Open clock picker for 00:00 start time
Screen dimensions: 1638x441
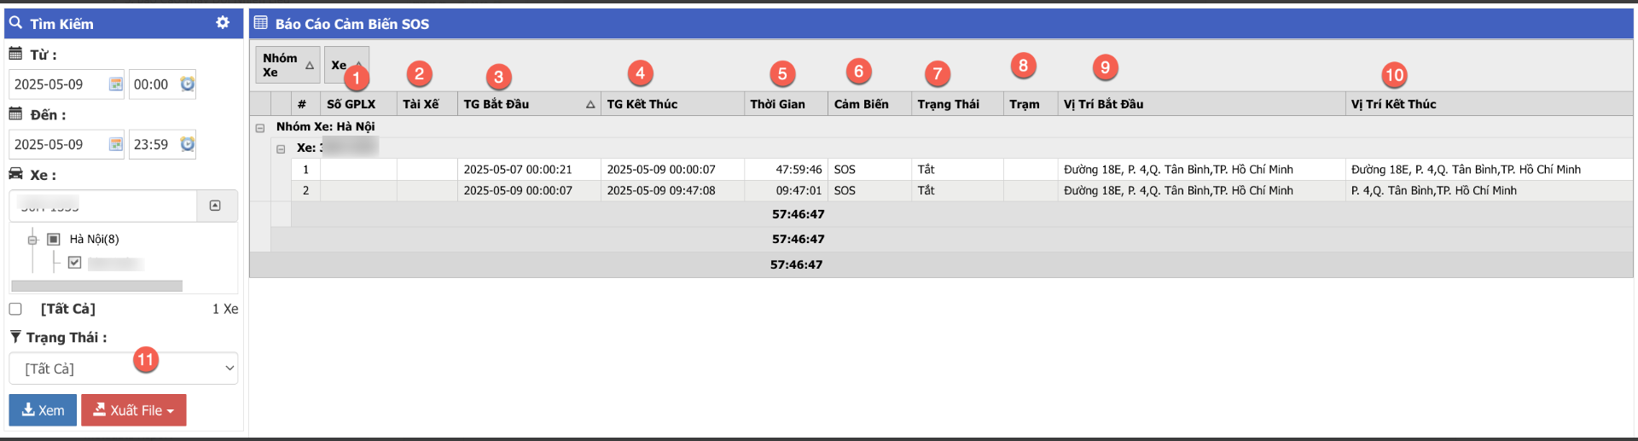tap(188, 84)
